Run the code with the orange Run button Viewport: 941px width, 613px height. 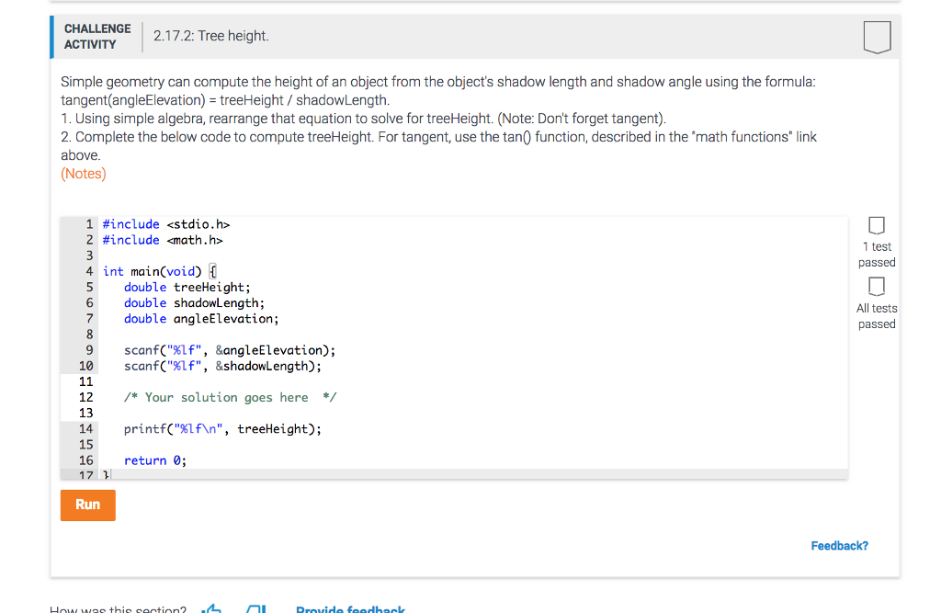[x=87, y=505]
